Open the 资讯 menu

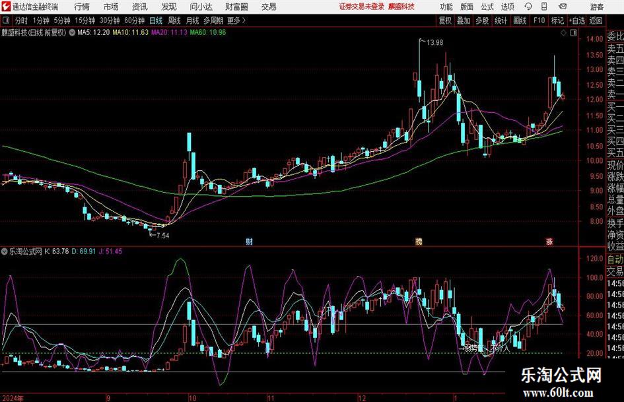point(140,7)
